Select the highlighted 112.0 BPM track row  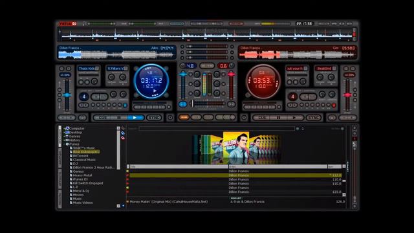pos(235,175)
